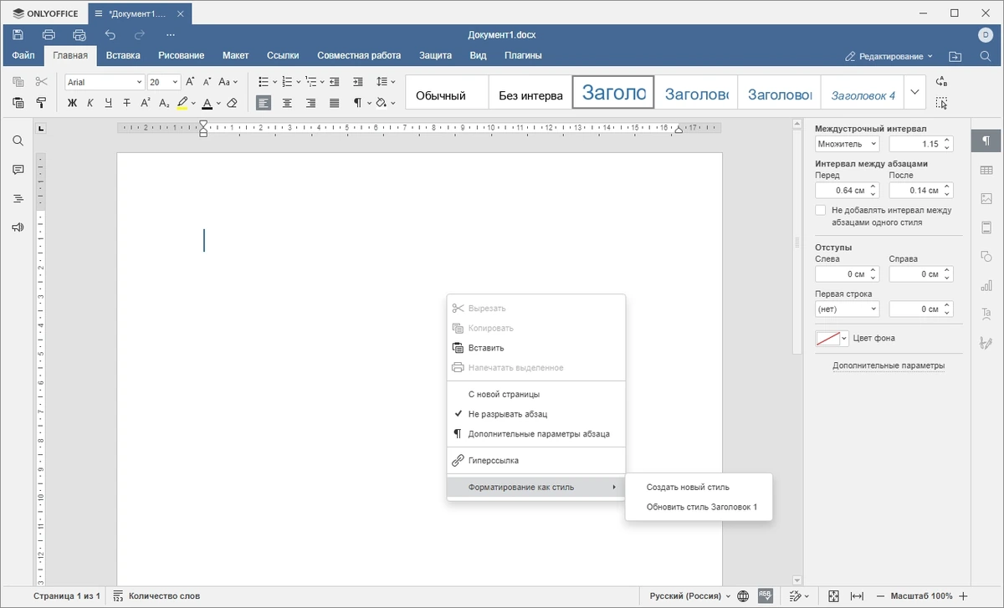Undo the last action
This screenshot has width=1004, height=608.
(110, 34)
